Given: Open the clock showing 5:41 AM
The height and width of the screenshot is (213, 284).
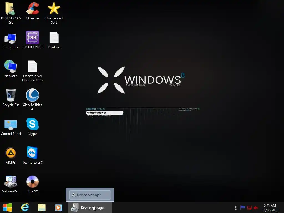Looking at the screenshot, I should tap(270, 208).
